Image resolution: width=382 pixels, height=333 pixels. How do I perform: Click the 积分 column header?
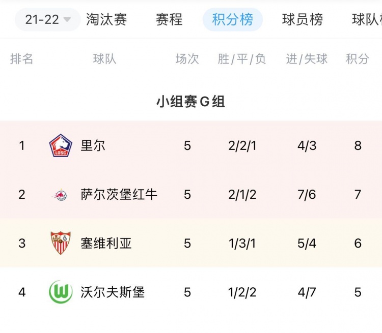(358, 59)
